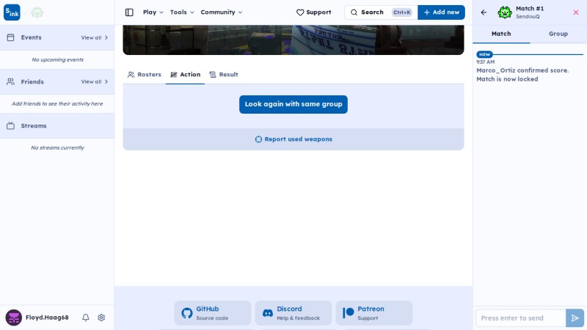
Task: Open GitHub Source code link
Action: point(213,313)
